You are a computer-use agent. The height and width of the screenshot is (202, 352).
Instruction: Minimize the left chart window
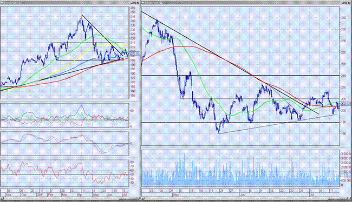[132, 3]
